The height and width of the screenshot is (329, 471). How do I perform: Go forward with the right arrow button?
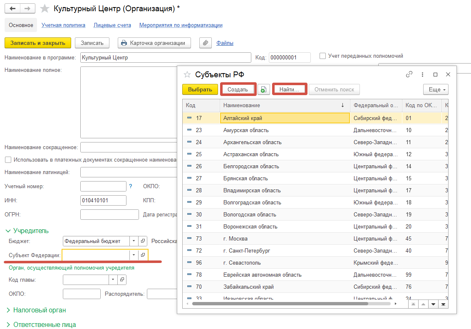coord(27,8)
